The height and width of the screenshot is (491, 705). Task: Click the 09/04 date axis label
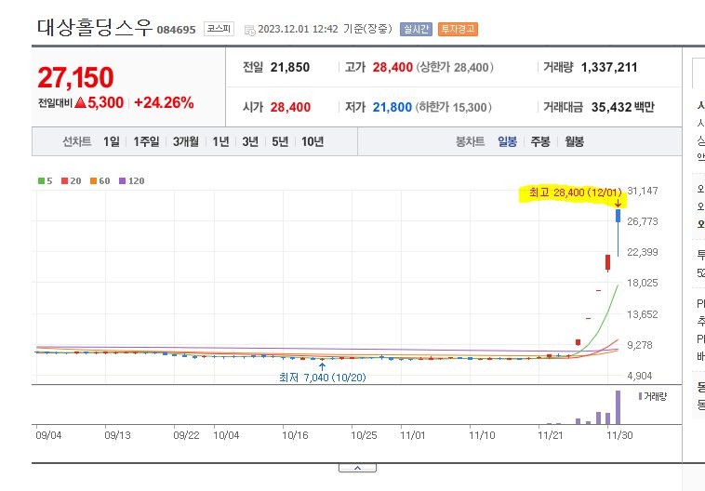[x=48, y=435]
